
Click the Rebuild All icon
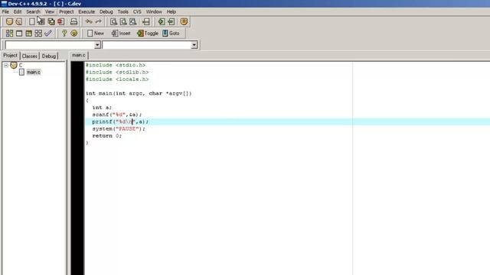coord(38,33)
